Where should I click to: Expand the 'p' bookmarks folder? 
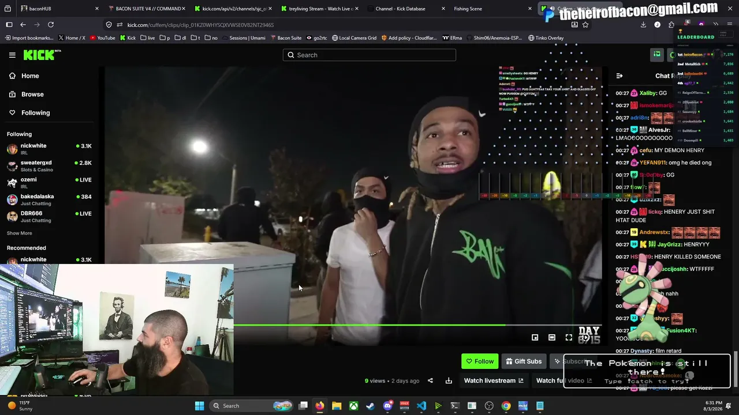165,38
